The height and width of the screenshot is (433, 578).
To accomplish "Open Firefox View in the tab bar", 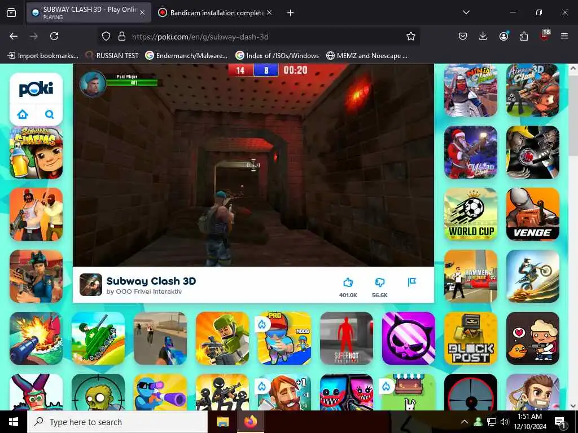I will click(x=11, y=12).
